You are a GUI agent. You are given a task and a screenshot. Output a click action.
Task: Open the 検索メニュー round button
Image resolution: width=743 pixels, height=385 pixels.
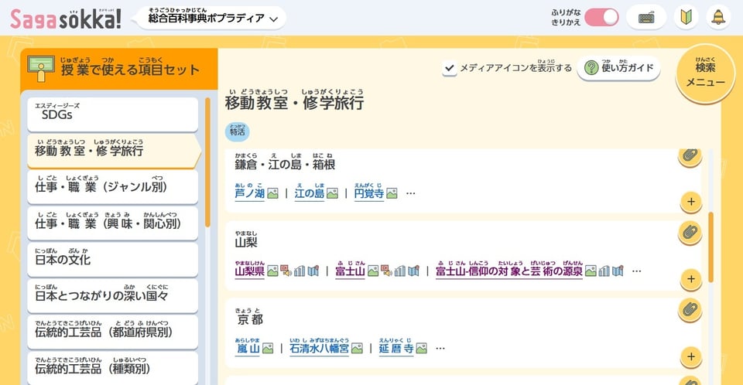tap(705, 73)
